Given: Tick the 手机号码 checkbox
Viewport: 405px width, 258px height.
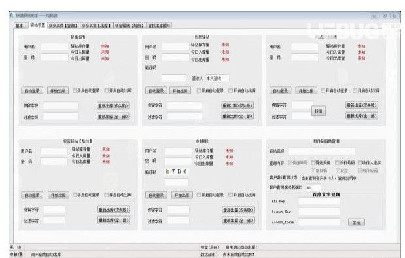Looking at the screenshot, I should tap(345, 163).
